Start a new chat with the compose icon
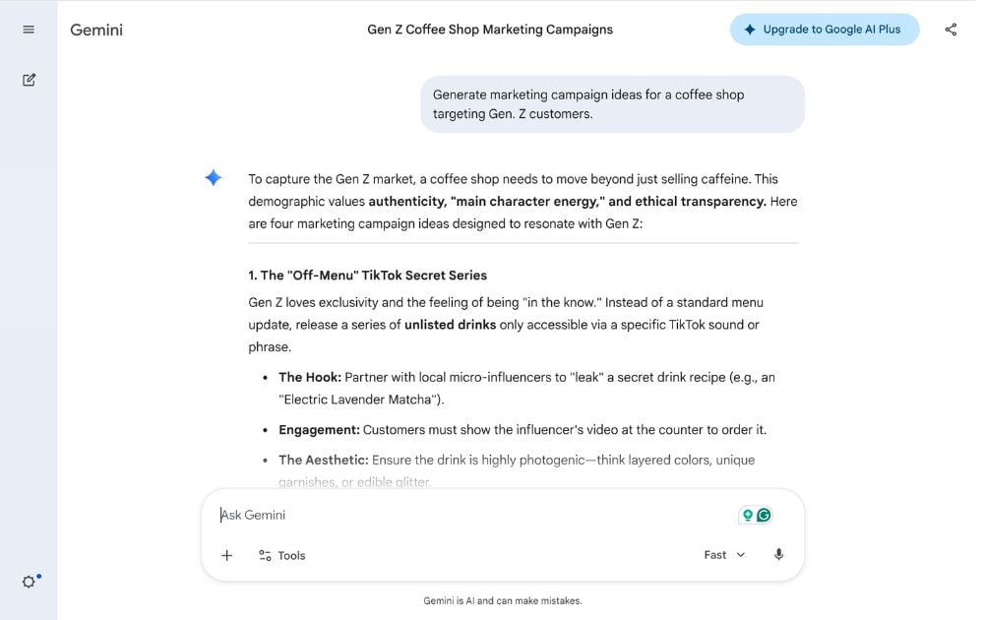Screen dimensions: 984x620 (x=29, y=80)
